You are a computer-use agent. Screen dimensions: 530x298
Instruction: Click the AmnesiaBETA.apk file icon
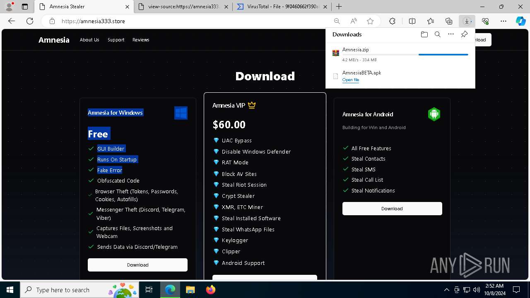coord(336,76)
